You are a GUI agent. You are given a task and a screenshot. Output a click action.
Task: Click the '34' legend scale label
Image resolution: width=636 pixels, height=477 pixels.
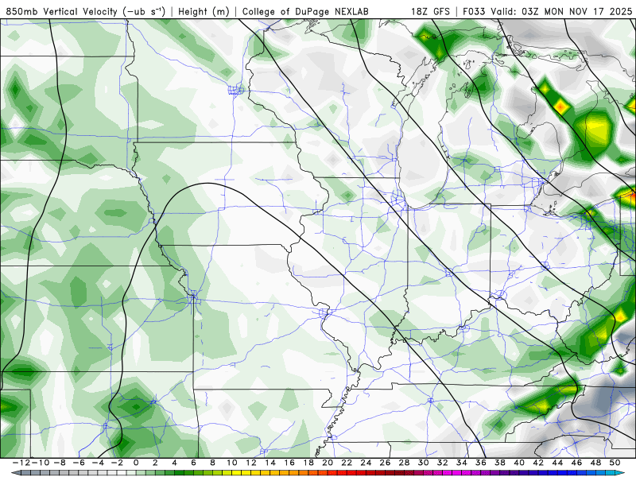(x=462, y=463)
